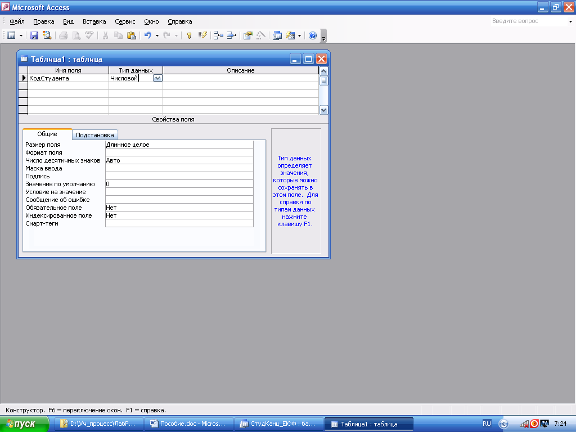Select the КодСтудента row selector arrow
Image resolution: width=576 pixels, height=432 pixels.
[x=23, y=78]
